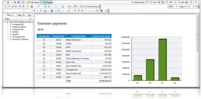Click the Sum sigma icon

[x=56, y=7]
